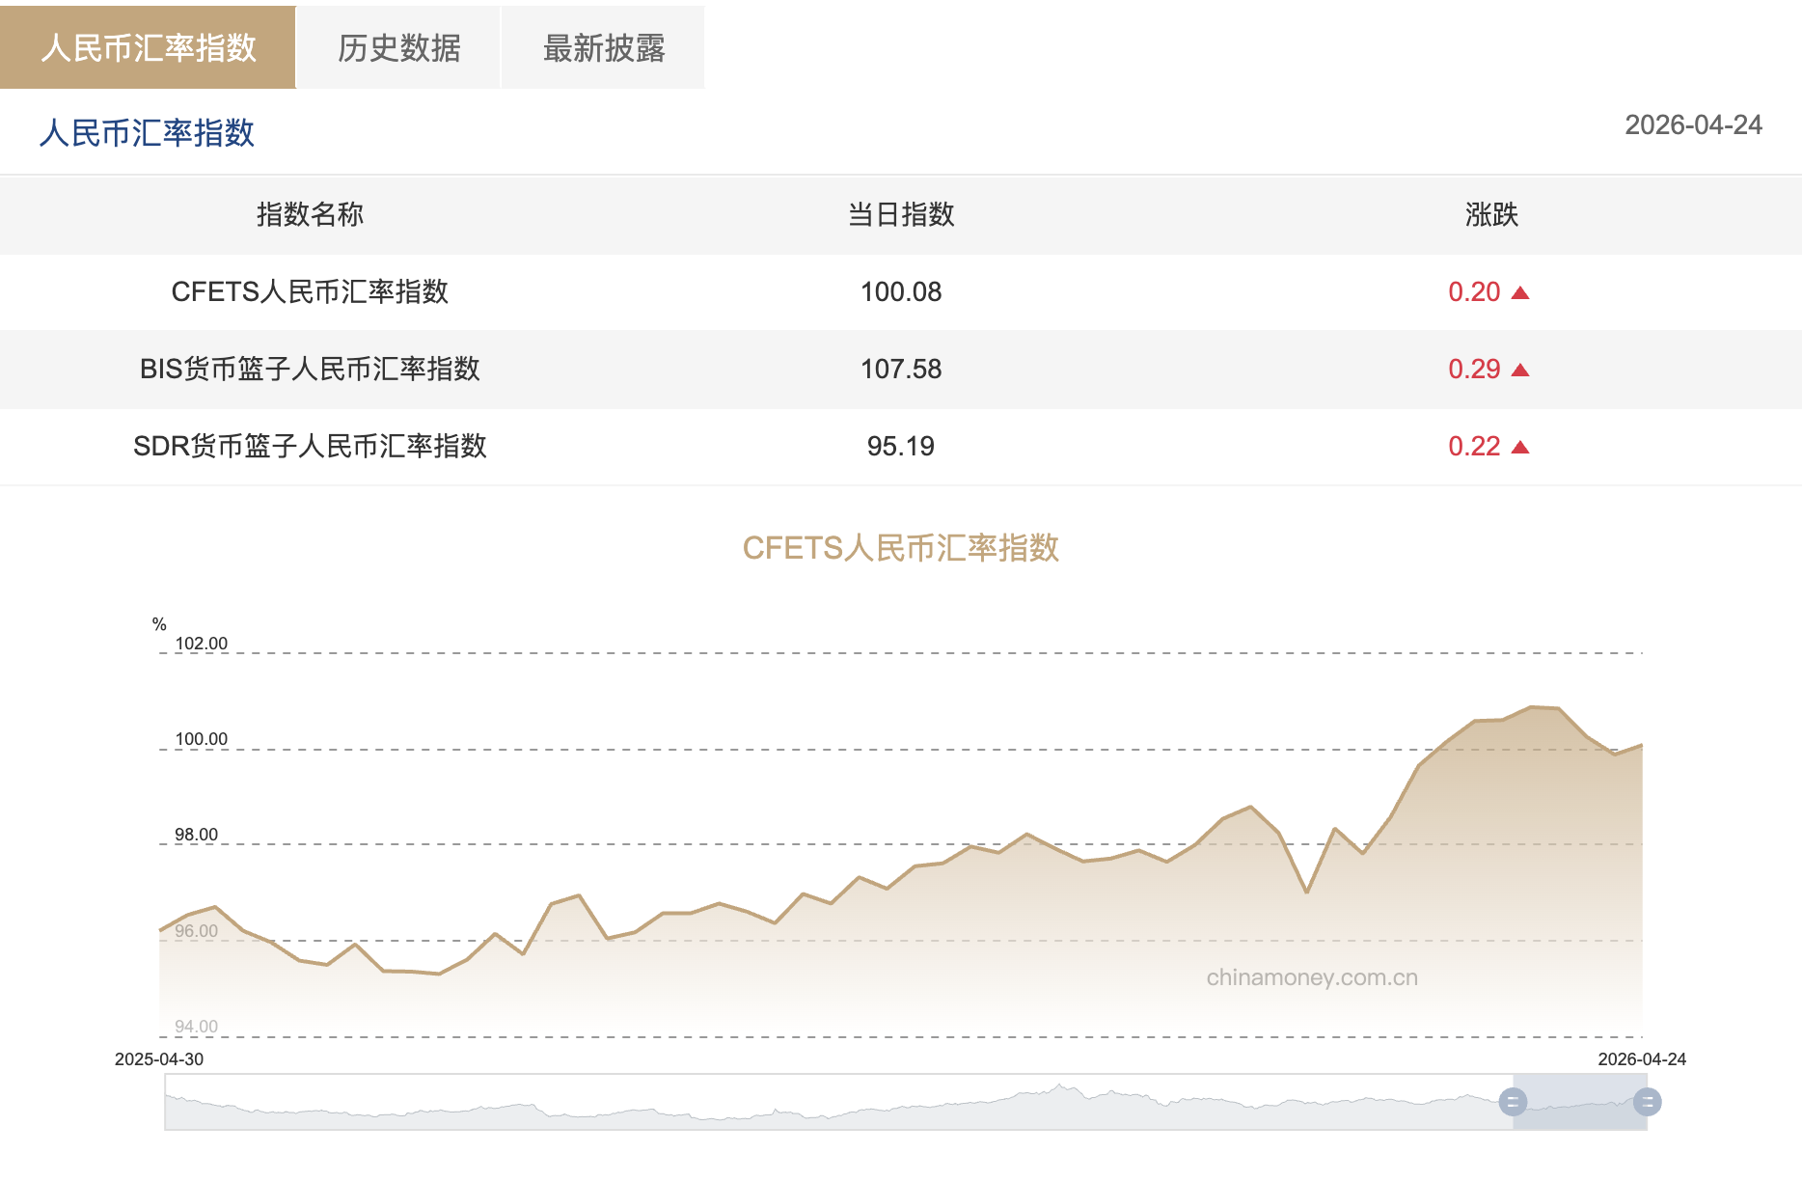
Task: Click the 指数名称 column header
Action: coord(311,215)
